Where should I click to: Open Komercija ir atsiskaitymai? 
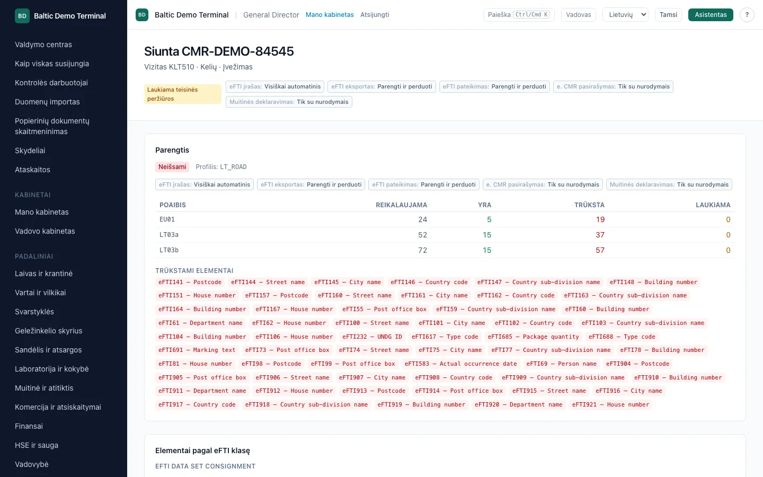(58, 407)
